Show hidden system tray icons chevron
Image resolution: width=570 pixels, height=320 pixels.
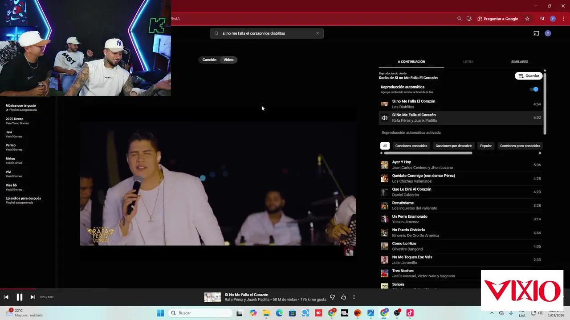point(492,313)
